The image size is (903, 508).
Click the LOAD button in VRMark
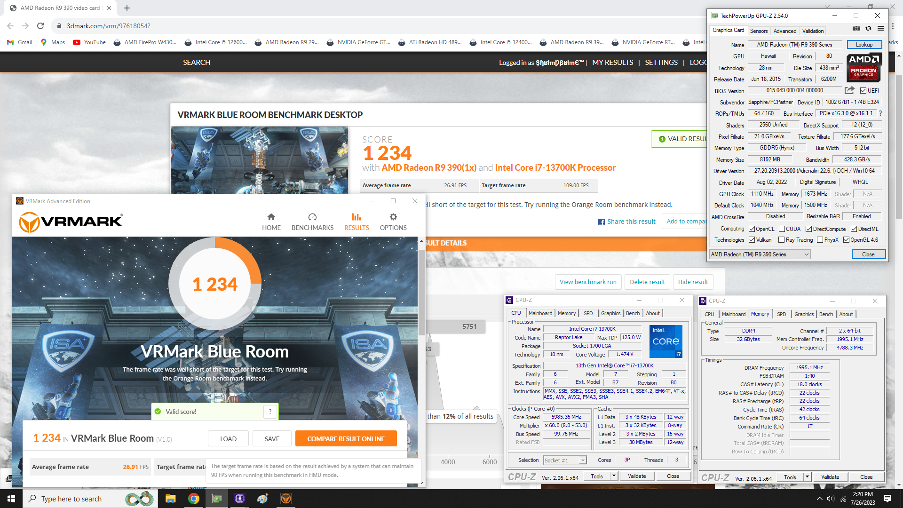point(228,439)
